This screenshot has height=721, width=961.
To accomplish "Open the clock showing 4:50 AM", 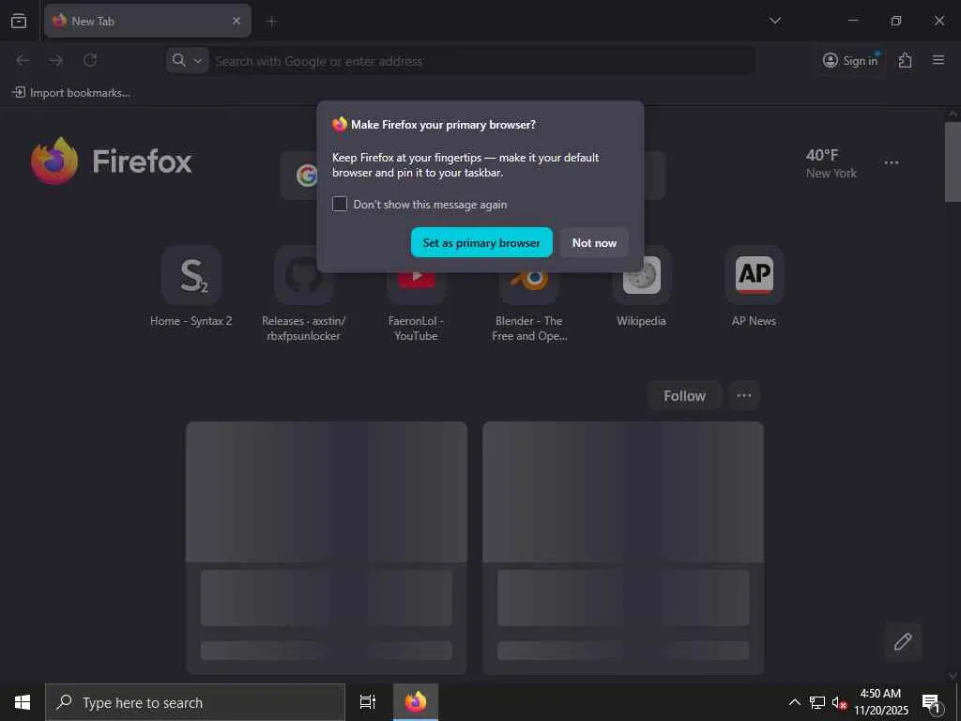I will tap(880, 702).
